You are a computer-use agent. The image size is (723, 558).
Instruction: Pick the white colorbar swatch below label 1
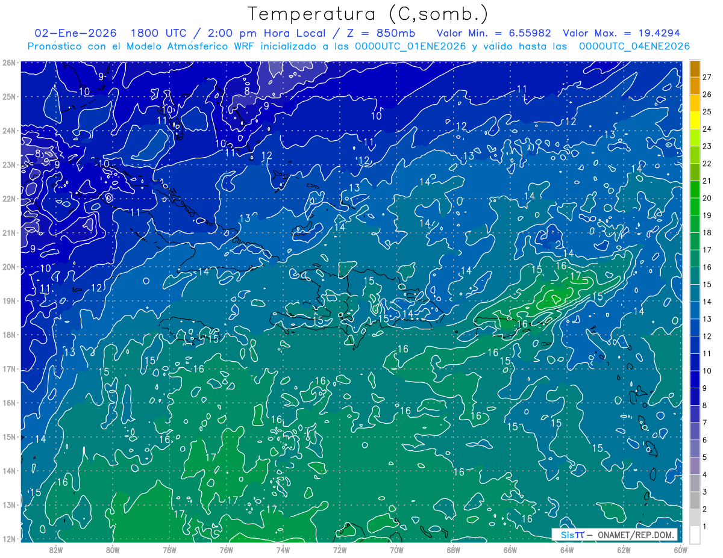point(695,535)
